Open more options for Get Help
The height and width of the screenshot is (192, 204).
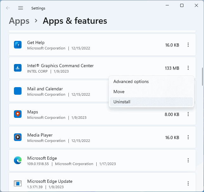click(x=188, y=45)
